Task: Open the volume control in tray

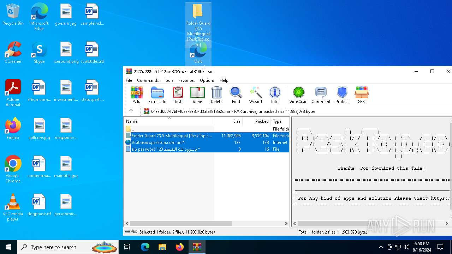Action: point(406,247)
